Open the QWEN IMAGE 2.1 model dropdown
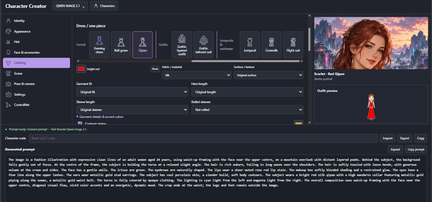This screenshot has height=202, width=432. (70, 6)
